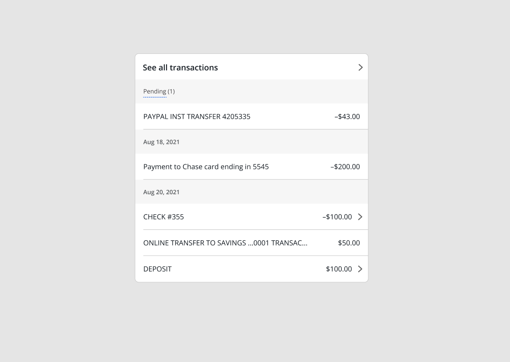The image size is (510, 362).
Task: Expand CHECK #355 details with its chevron
Action: click(x=360, y=217)
